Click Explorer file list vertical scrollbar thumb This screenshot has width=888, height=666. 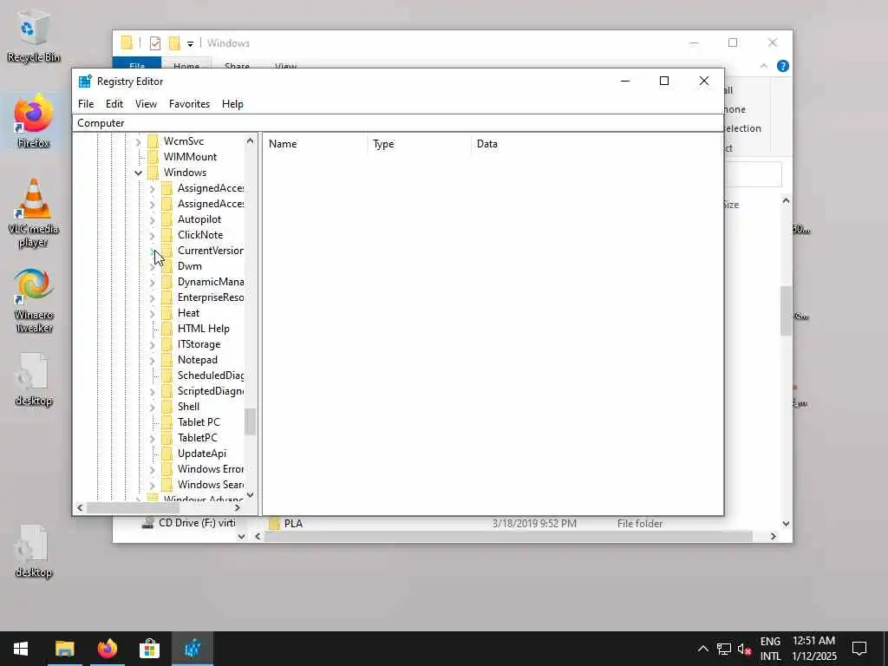tap(786, 311)
